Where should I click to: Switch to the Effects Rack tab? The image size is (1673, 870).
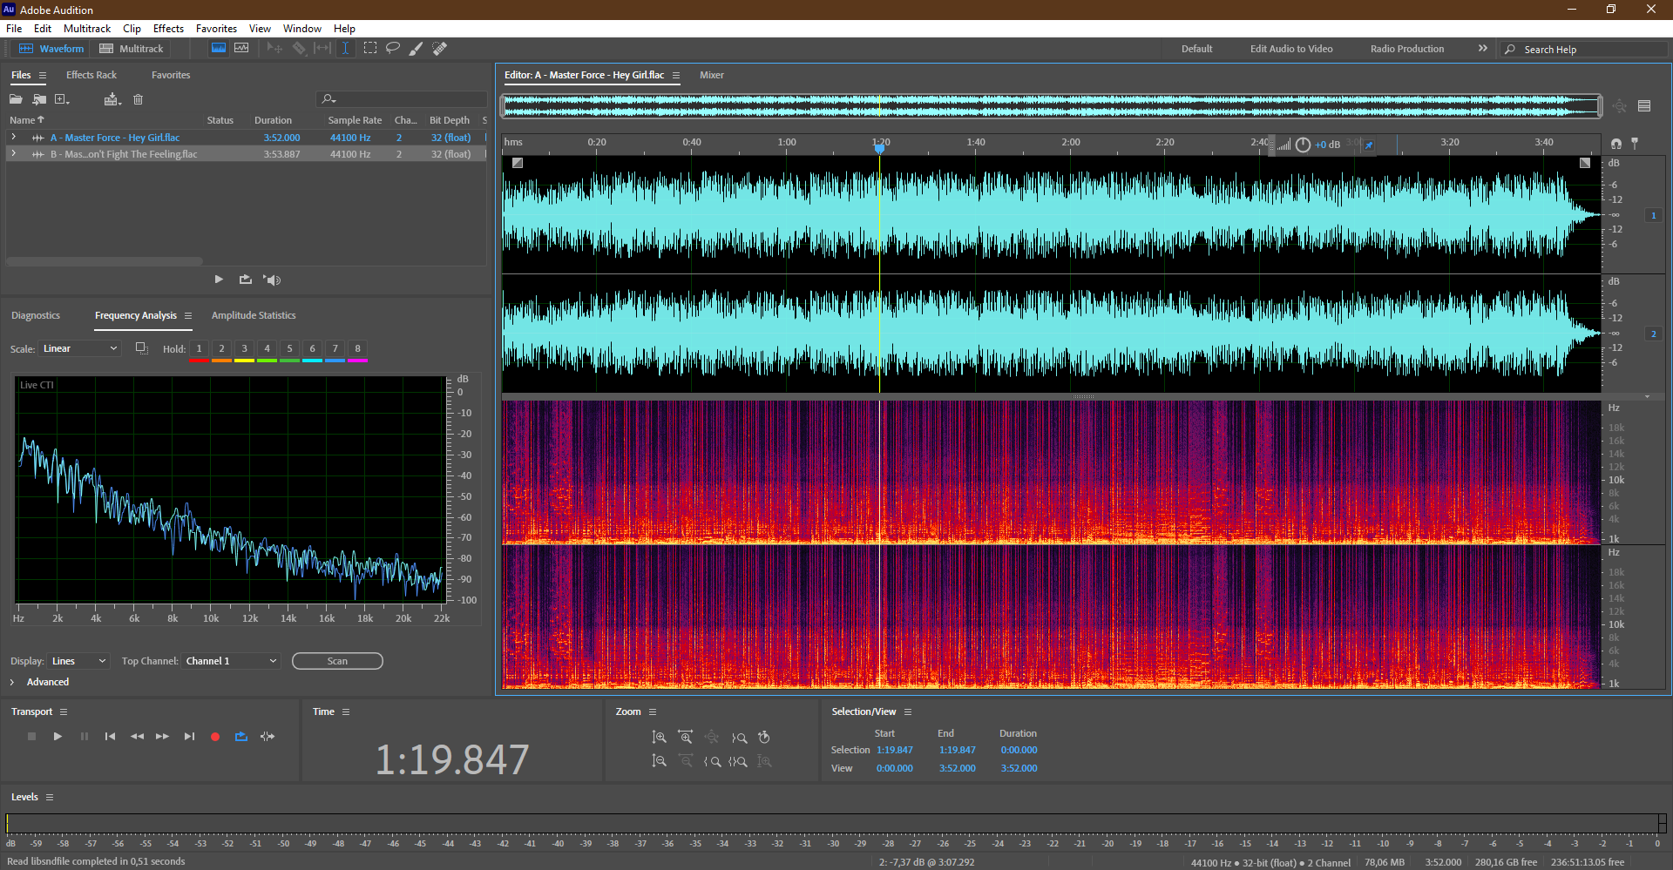(91, 75)
